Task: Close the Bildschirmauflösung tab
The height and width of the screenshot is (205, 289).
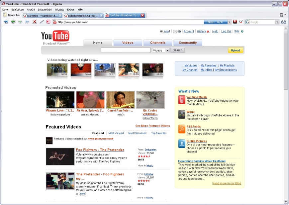Action: click(x=101, y=16)
